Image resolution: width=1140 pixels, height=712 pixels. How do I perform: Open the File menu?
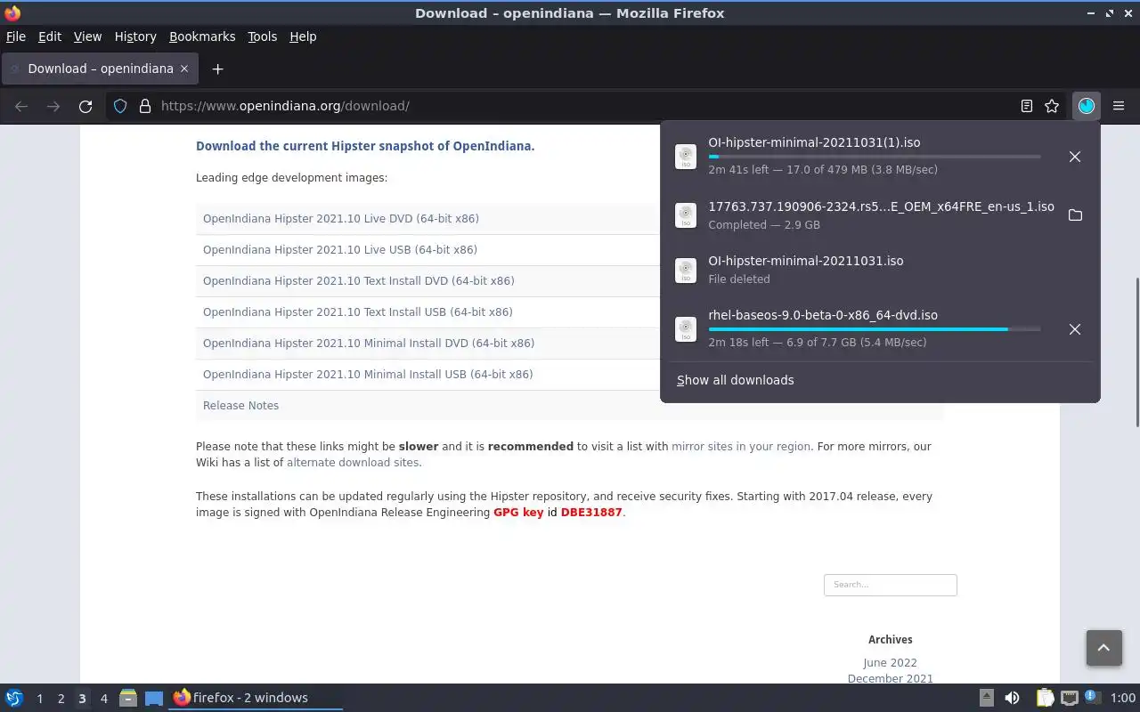(16, 36)
